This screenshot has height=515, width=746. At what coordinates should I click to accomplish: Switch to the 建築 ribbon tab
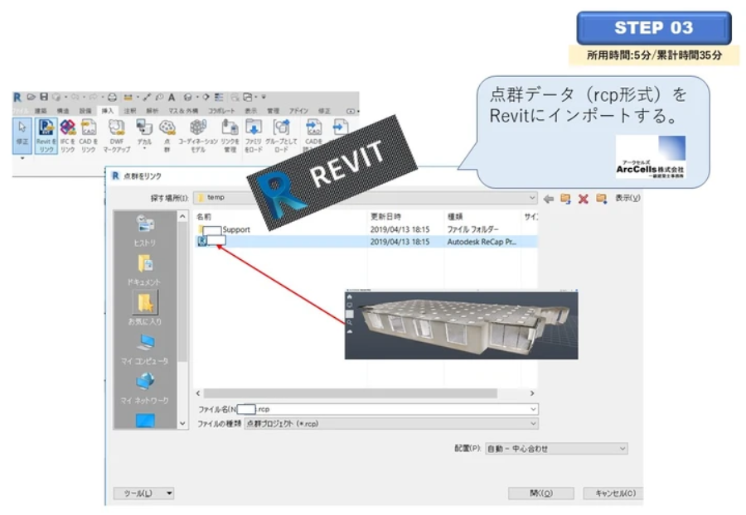(41, 111)
